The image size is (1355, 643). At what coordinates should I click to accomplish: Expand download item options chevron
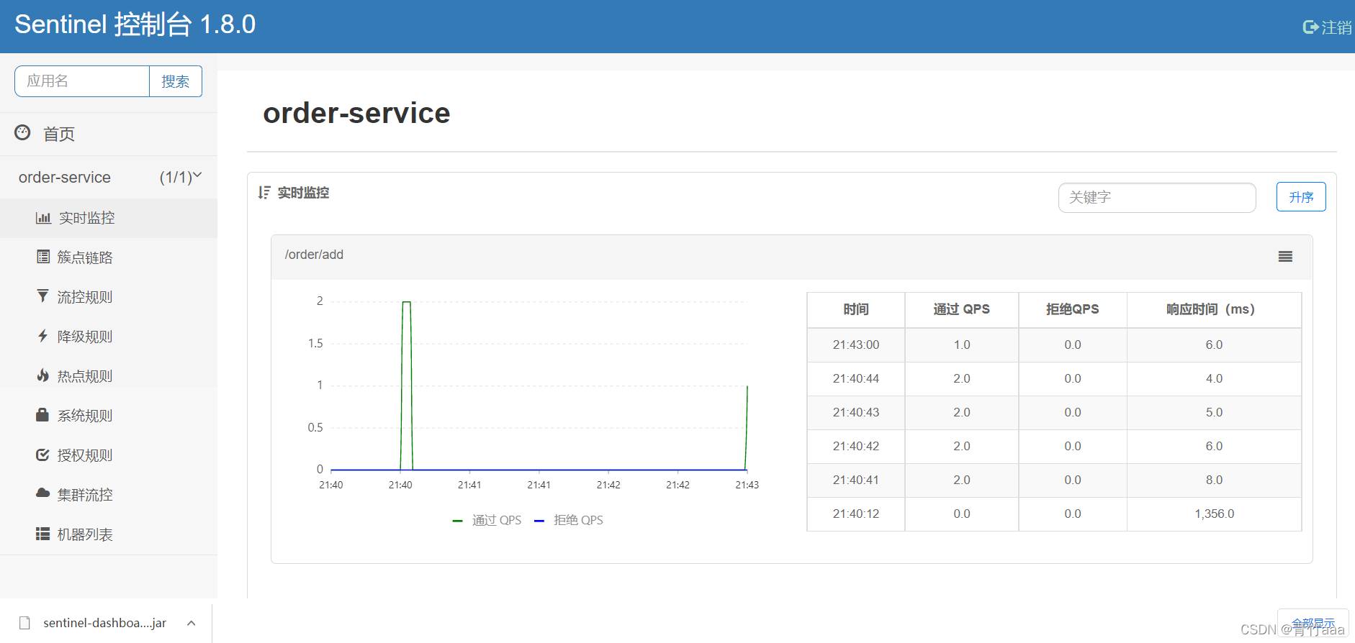(x=191, y=623)
